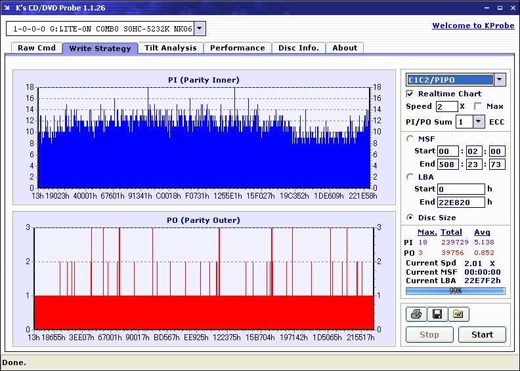Enable the Max speed checkbox
The width and height of the screenshot is (520, 371).
(477, 106)
